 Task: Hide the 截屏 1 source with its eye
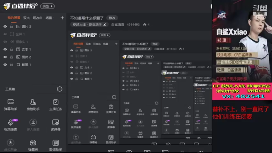coord(5,65)
